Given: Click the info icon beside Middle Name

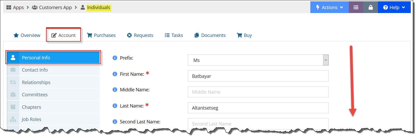Looking at the screenshot, I should [x=115, y=90].
